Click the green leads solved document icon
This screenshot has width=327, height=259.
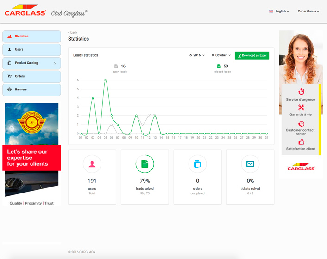click(x=145, y=164)
